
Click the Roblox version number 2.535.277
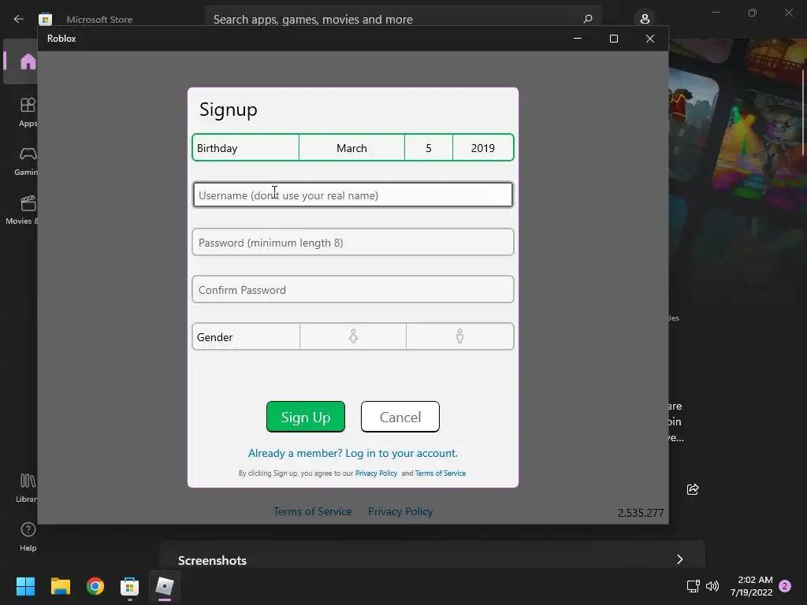pos(641,513)
